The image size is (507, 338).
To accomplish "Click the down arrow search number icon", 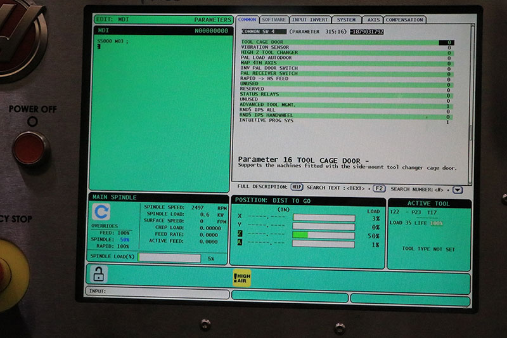I will [x=457, y=190].
